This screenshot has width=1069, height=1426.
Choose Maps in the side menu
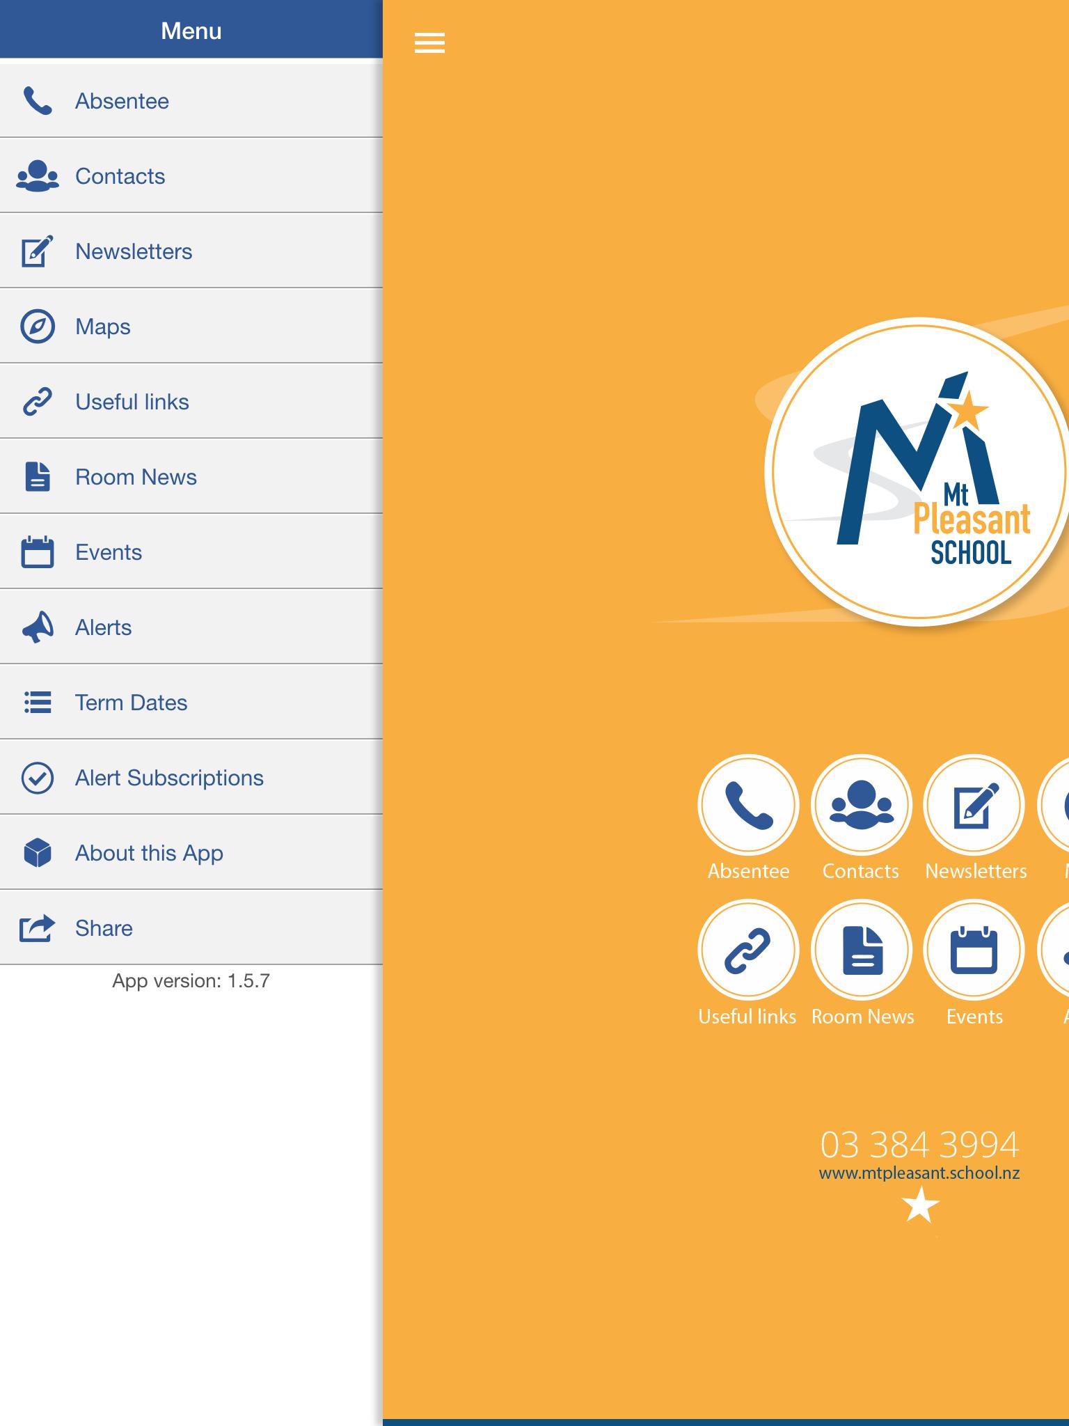191,327
